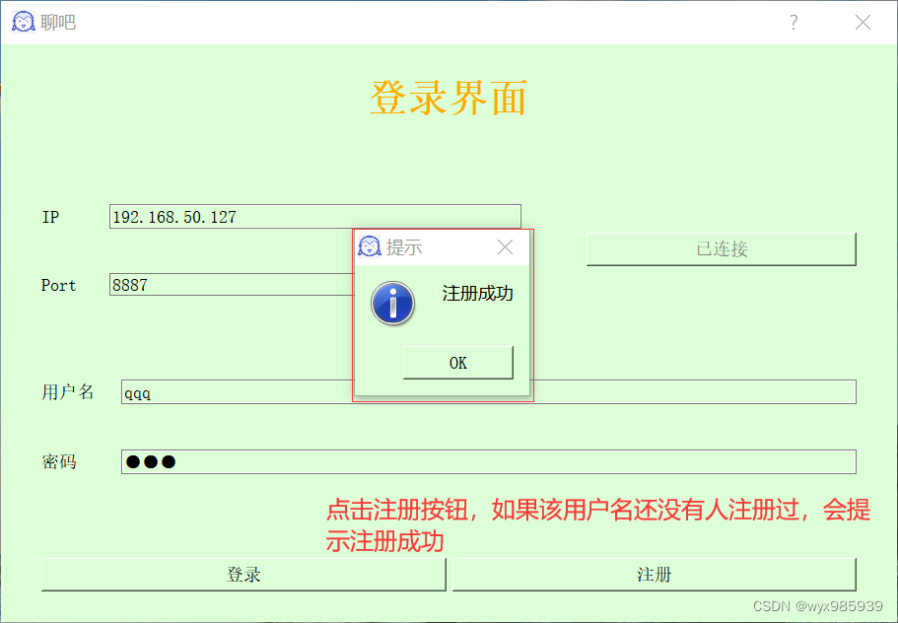Click the 提示 dialog title text
Screen dimensions: 898x623
[x=404, y=247]
